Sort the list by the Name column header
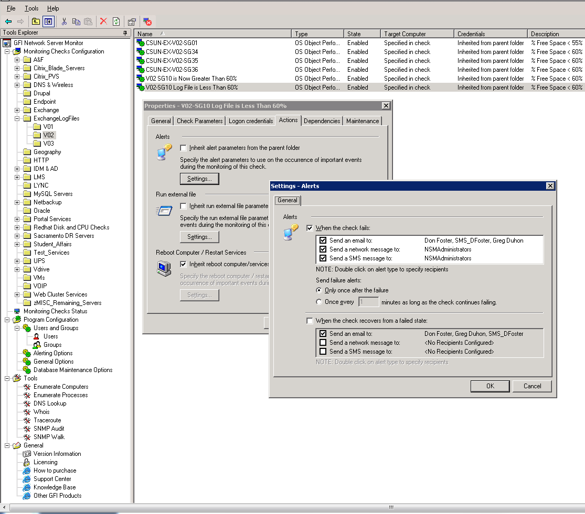Screen dimensions: 585x514 [212, 34]
